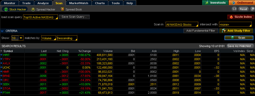Sort by Last column header

44,51
